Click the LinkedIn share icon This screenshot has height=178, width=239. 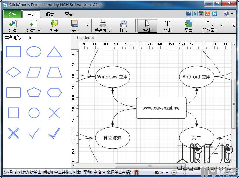tap(214, 14)
